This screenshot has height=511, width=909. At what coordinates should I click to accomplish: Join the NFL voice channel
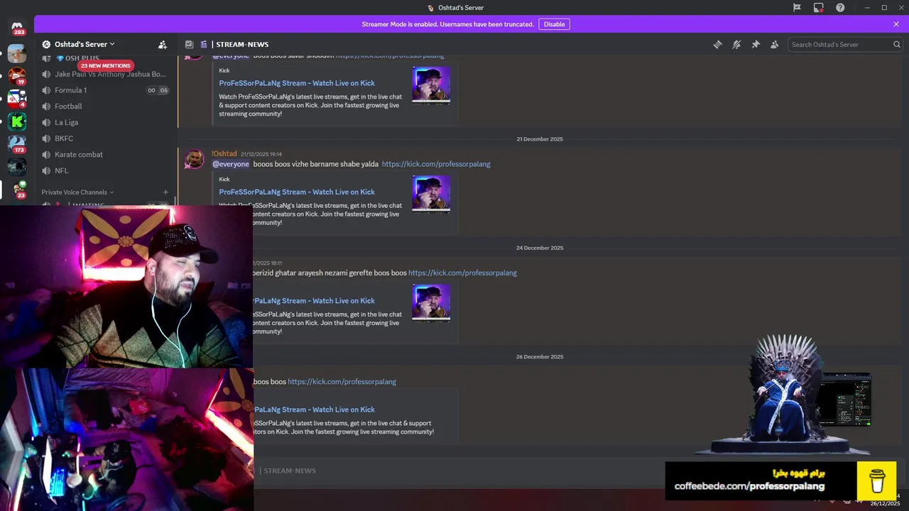point(105,170)
